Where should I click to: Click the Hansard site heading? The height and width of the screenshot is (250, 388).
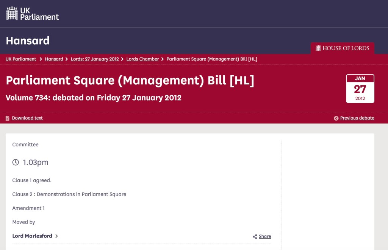[x=28, y=40]
